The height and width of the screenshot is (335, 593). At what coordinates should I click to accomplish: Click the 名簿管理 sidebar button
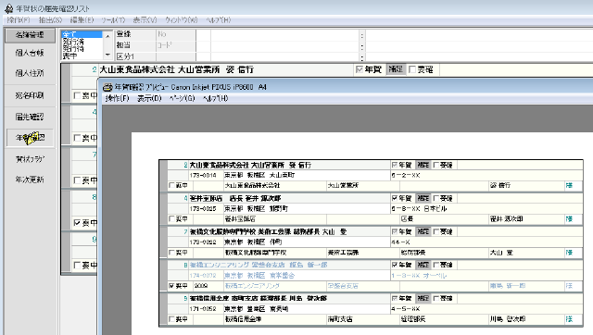click(x=30, y=35)
